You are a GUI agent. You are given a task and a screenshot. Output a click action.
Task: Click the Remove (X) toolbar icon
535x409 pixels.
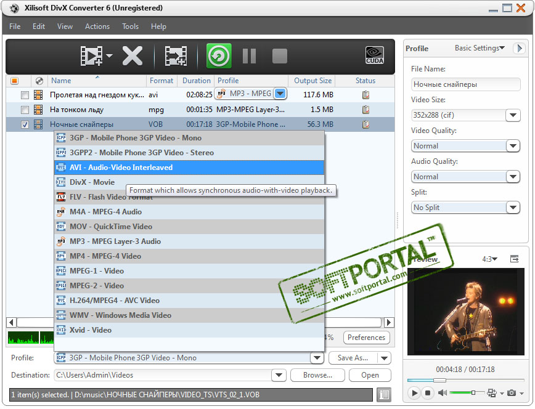click(133, 56)
